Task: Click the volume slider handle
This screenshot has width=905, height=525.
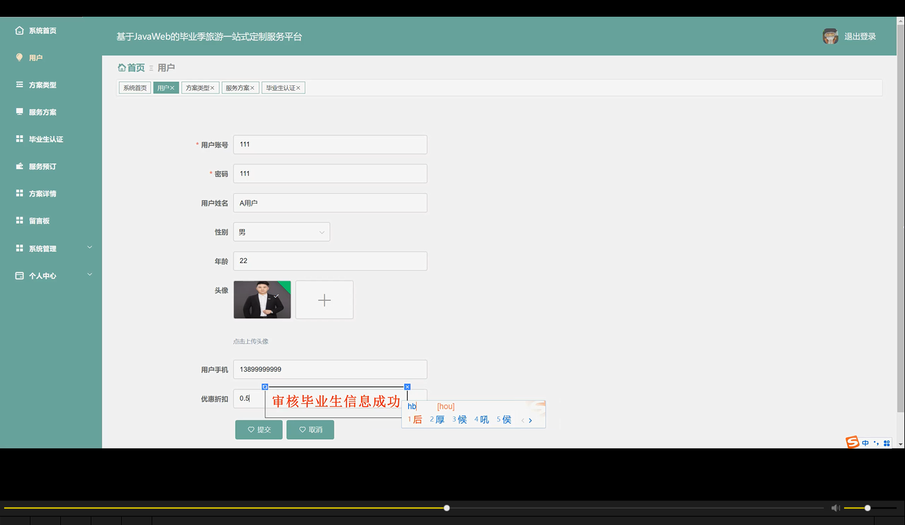Action: tap(867, 508)
